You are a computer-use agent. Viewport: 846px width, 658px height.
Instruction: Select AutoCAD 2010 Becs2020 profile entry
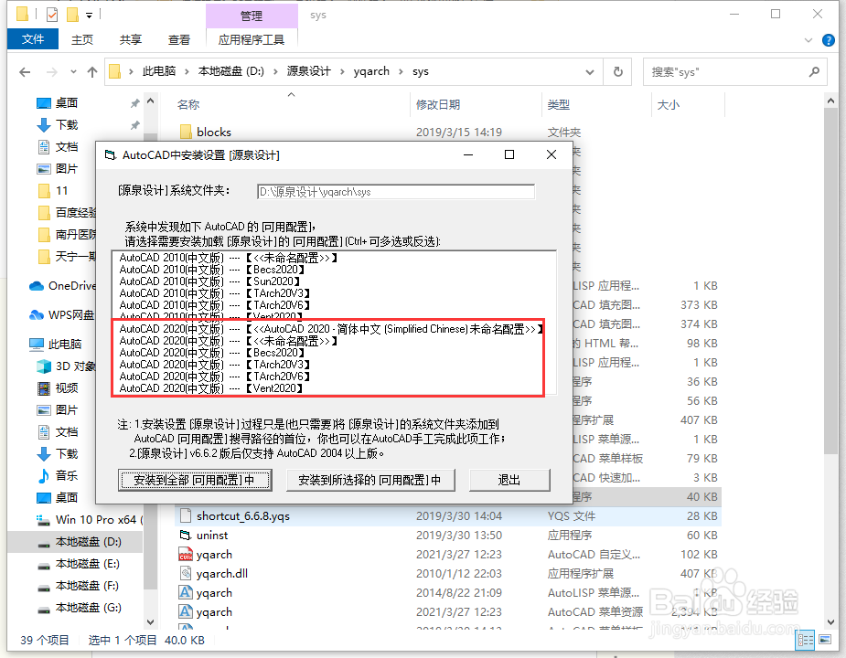(212, 270)
